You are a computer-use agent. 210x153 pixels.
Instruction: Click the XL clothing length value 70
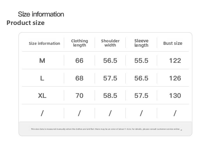click(80, 96)
